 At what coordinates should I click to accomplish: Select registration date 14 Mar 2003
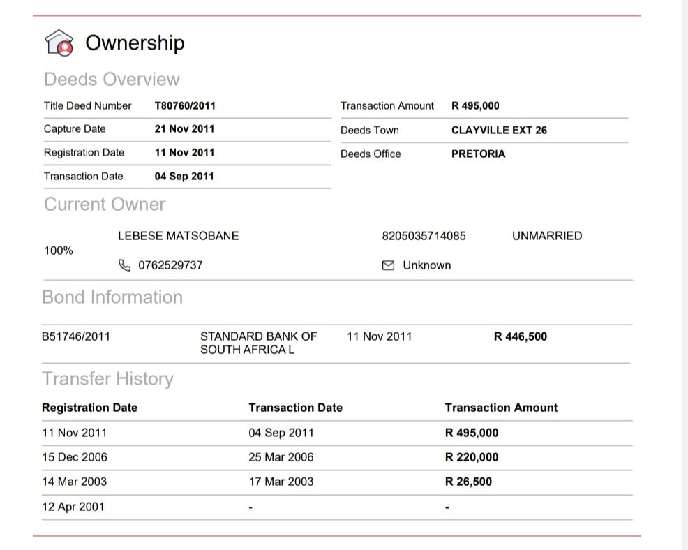click(x=74, y=482)
